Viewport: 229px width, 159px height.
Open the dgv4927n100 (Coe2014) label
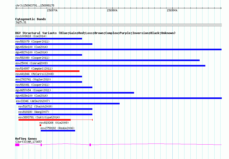tap(32, 52)
